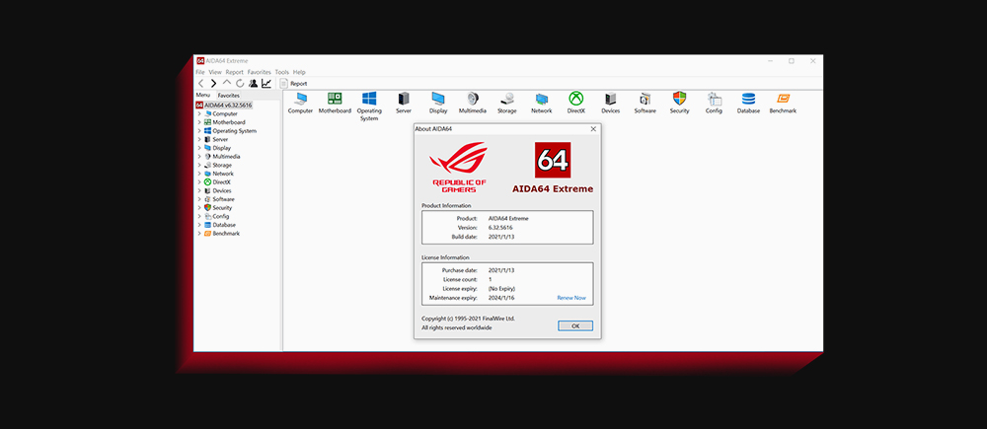
Task: Click the AIDA64 Extreme 64 logo
Action: (553, 160)
